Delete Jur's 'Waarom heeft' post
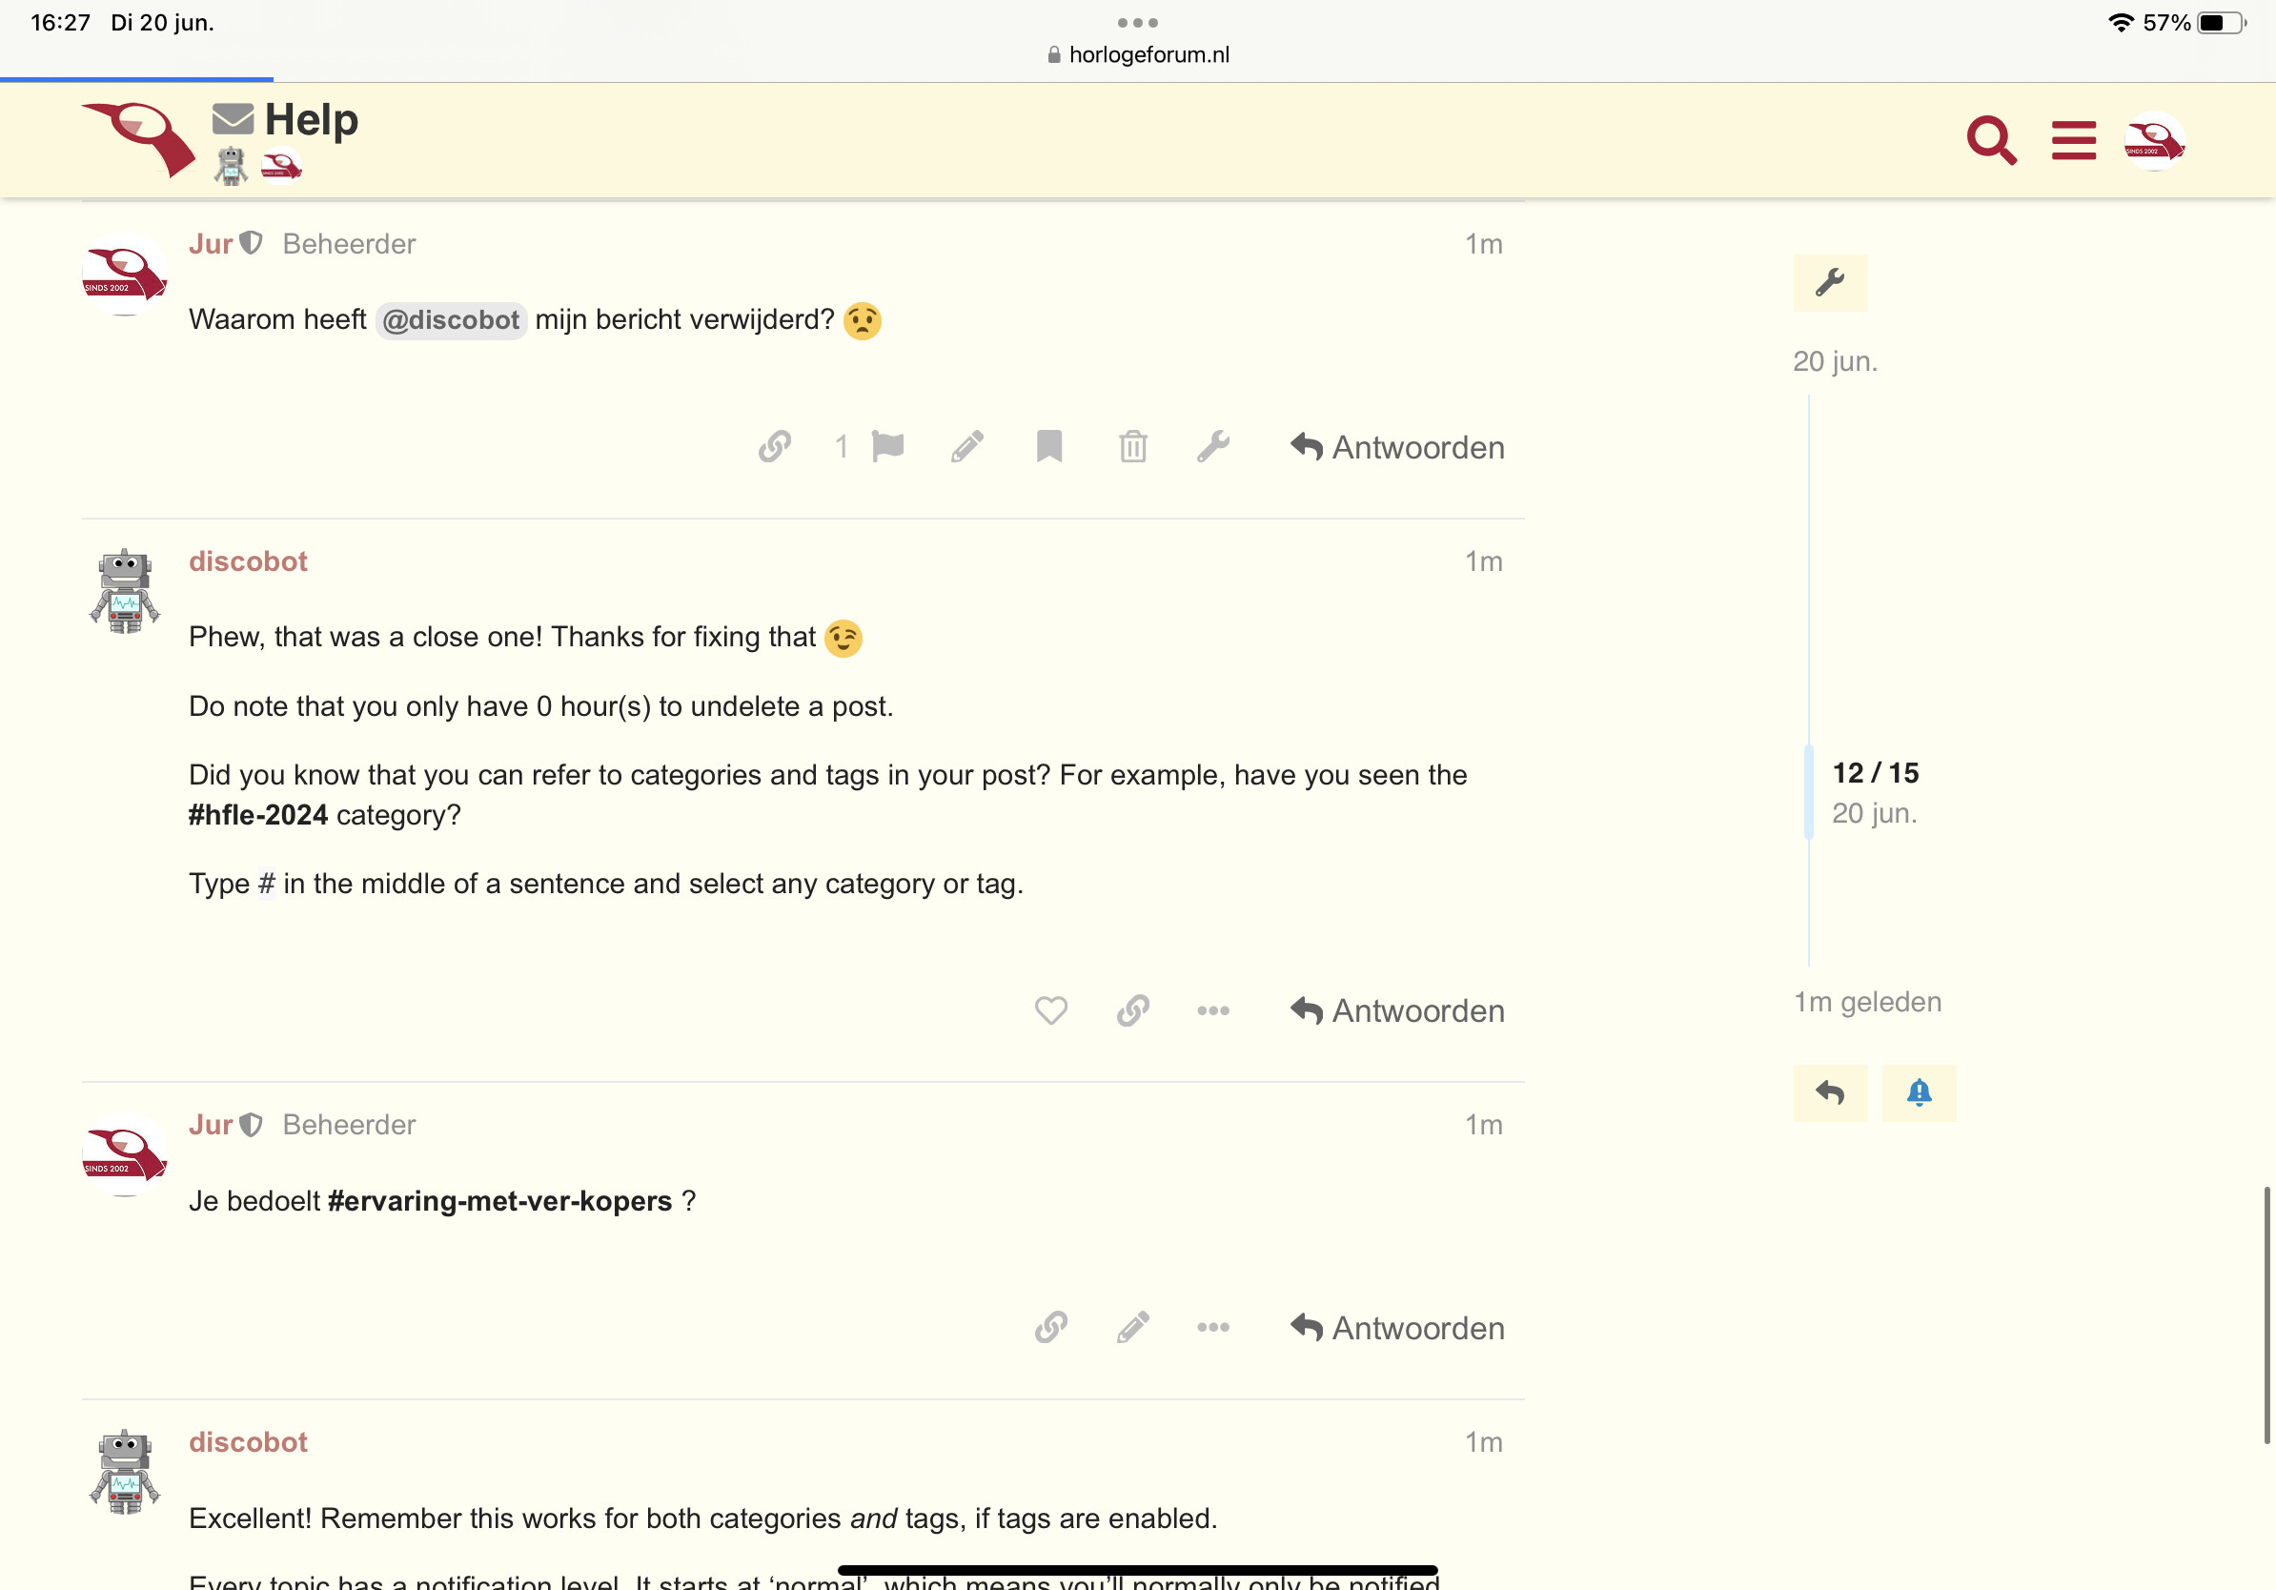Image resolution: width=2276 pixels, height=1590 pixels. pos(1132,447)
